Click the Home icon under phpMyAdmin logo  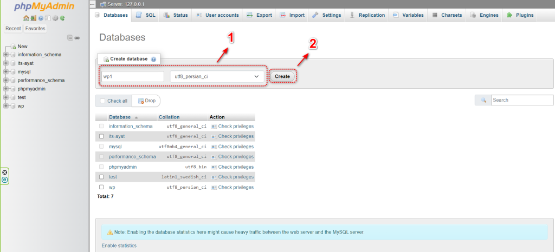pyautogui.click(x=26, y=18)
